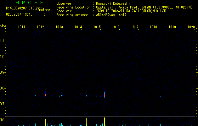Click the yellow power spike below the 1912 echo
This screenshot has width=198, height=126.
45,122
